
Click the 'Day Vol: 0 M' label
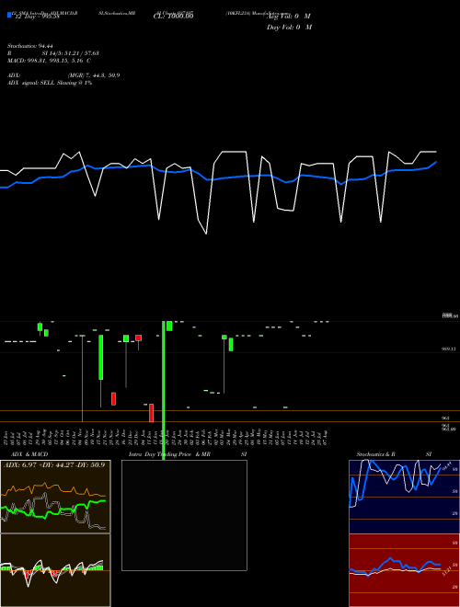[289, 27]
